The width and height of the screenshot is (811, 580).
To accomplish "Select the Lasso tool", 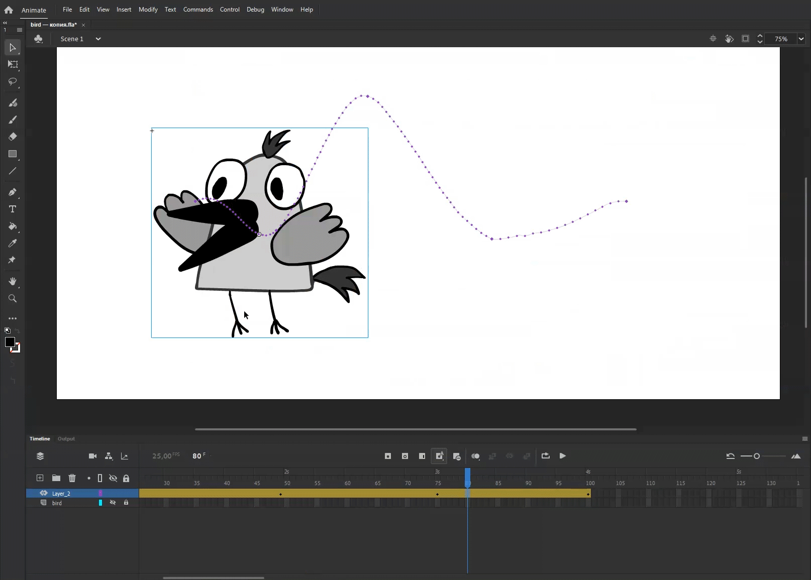I will pyautogui.click(x=13, y=81).
